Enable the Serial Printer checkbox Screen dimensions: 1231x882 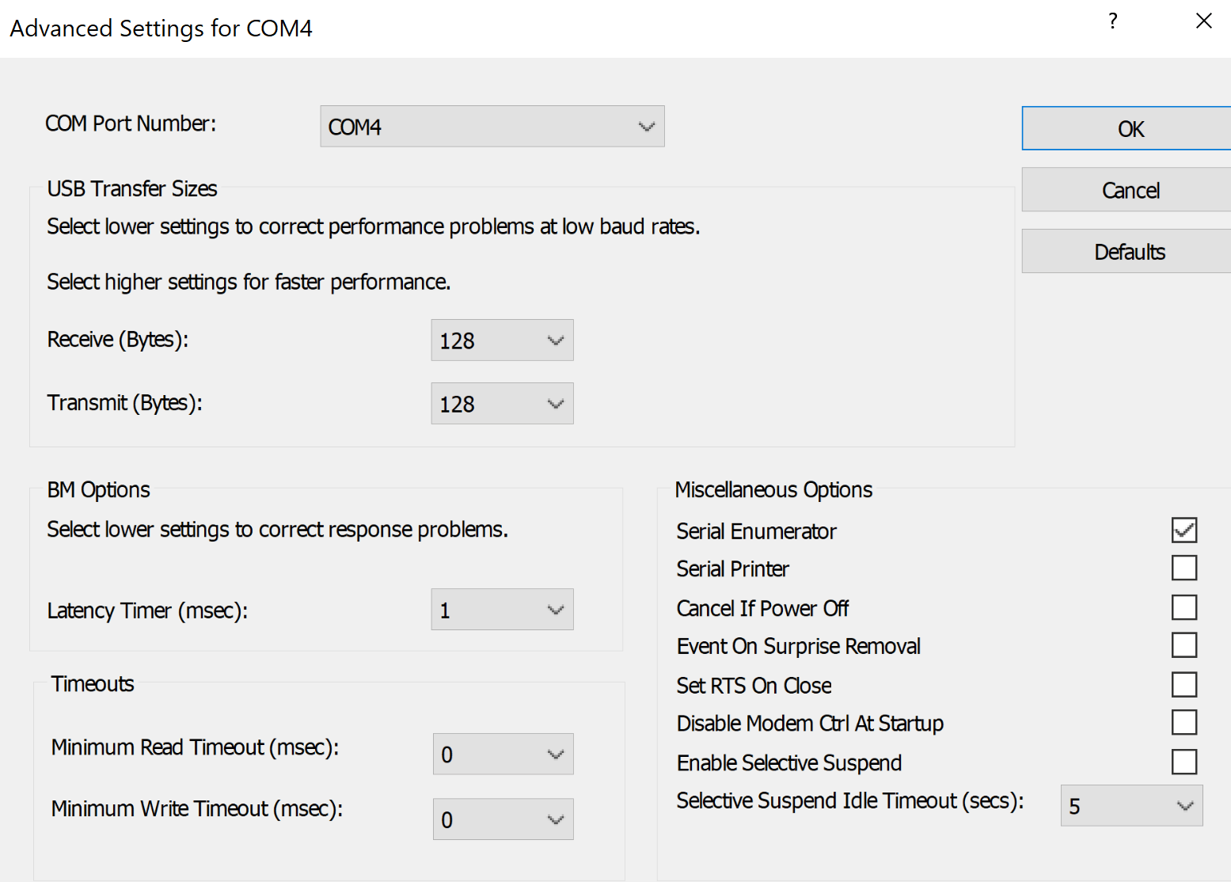click(1184, 568)
